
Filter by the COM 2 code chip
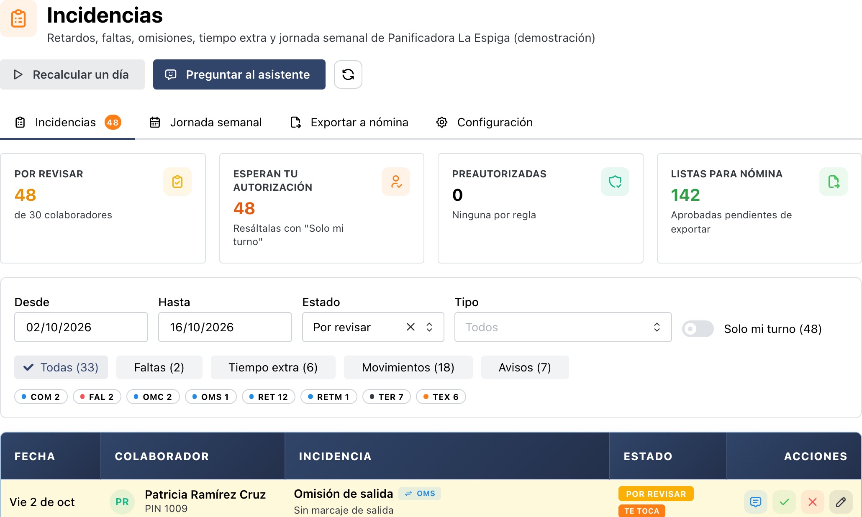[41, 397]
